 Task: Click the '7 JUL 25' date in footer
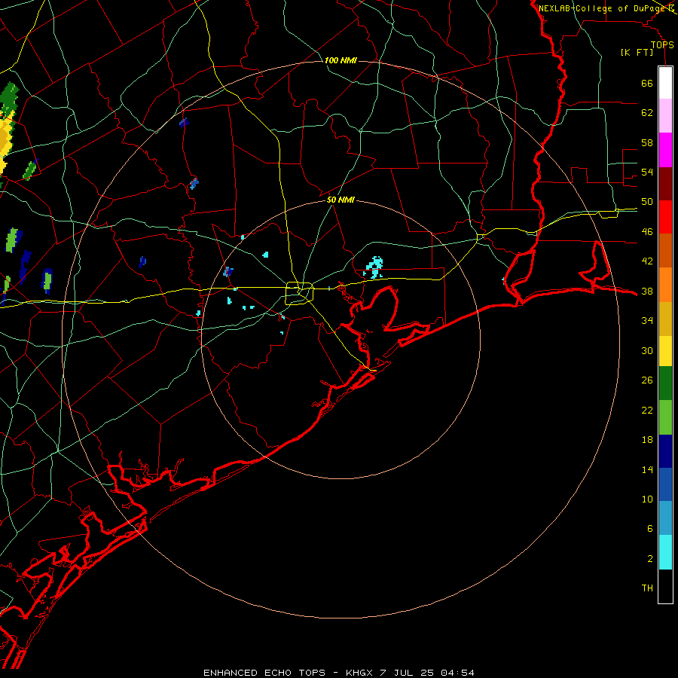[x=407, y=673]
